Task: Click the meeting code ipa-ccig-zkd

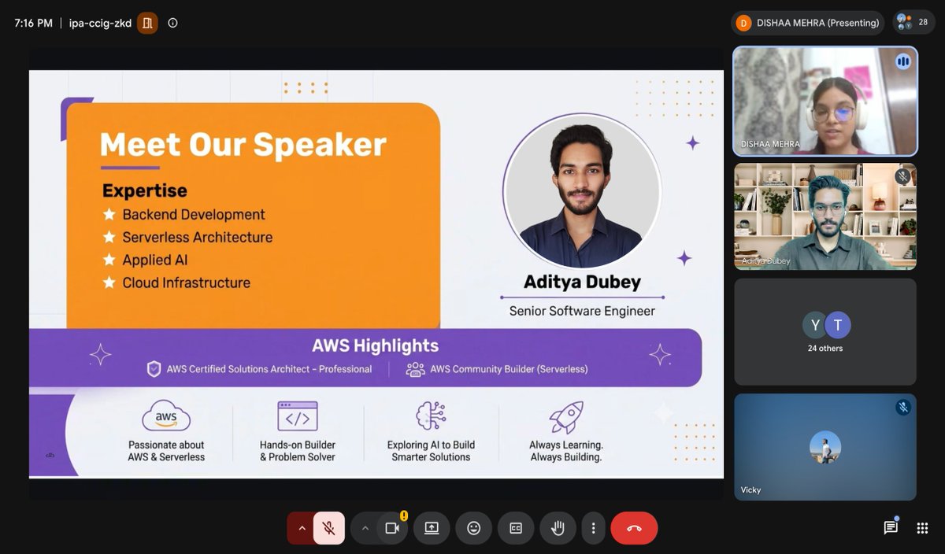Action: coord(100,23)
